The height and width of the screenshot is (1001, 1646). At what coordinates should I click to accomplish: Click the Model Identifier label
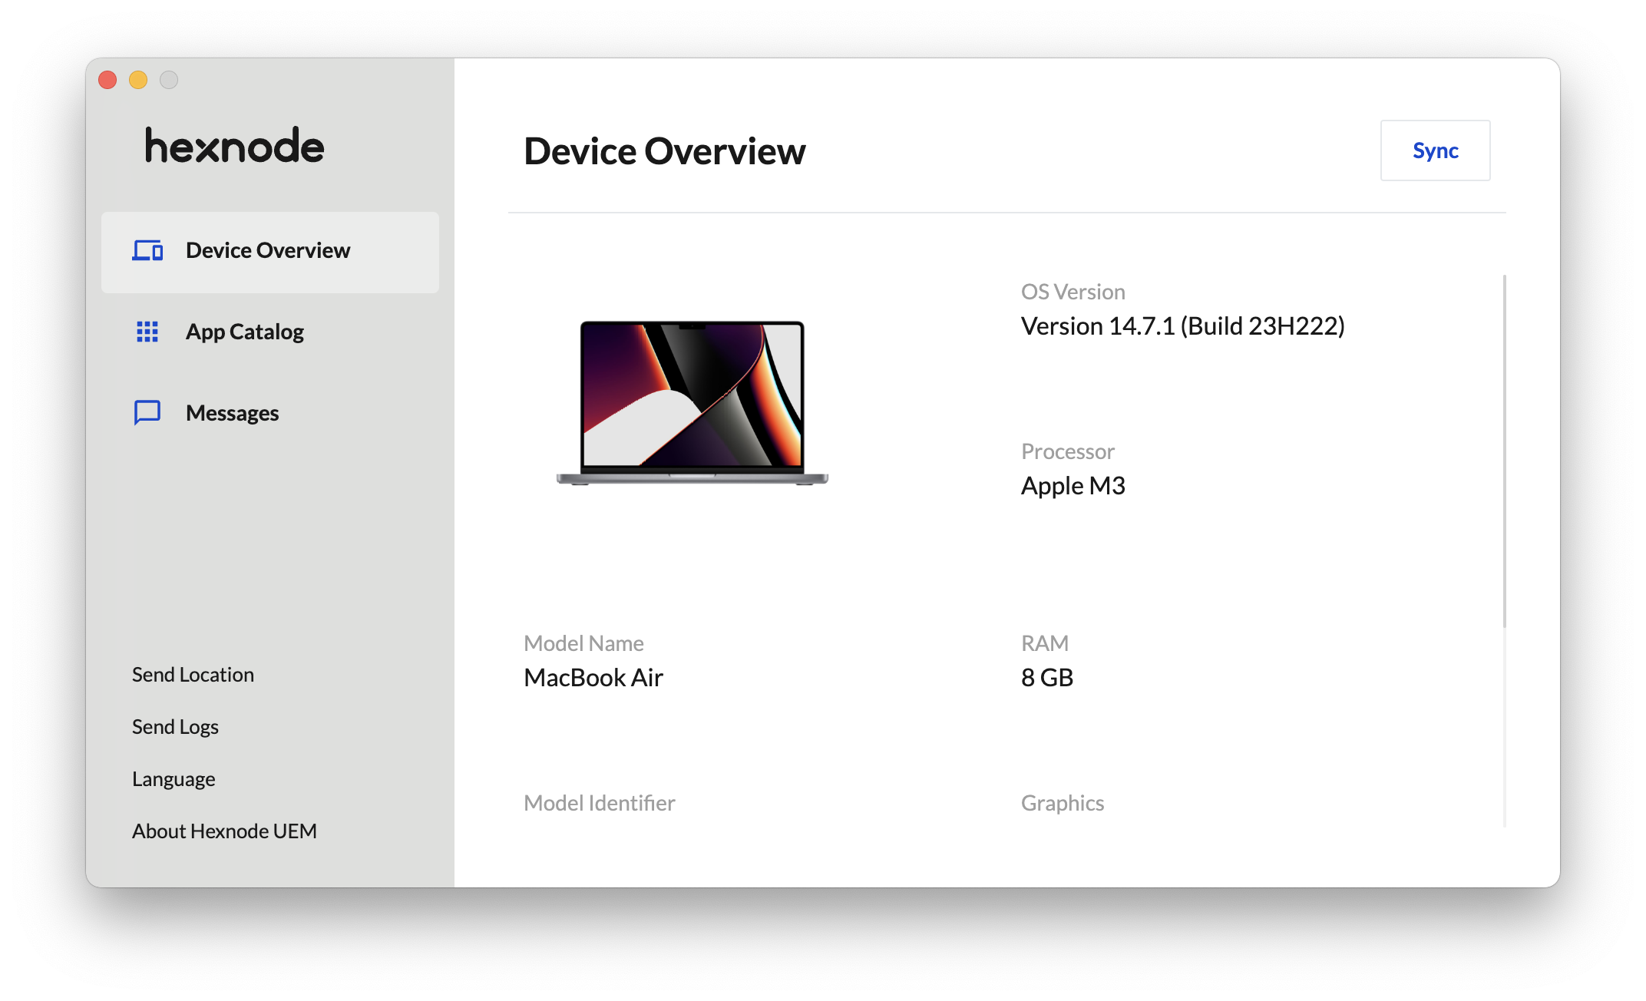click(x=599, y=803)
